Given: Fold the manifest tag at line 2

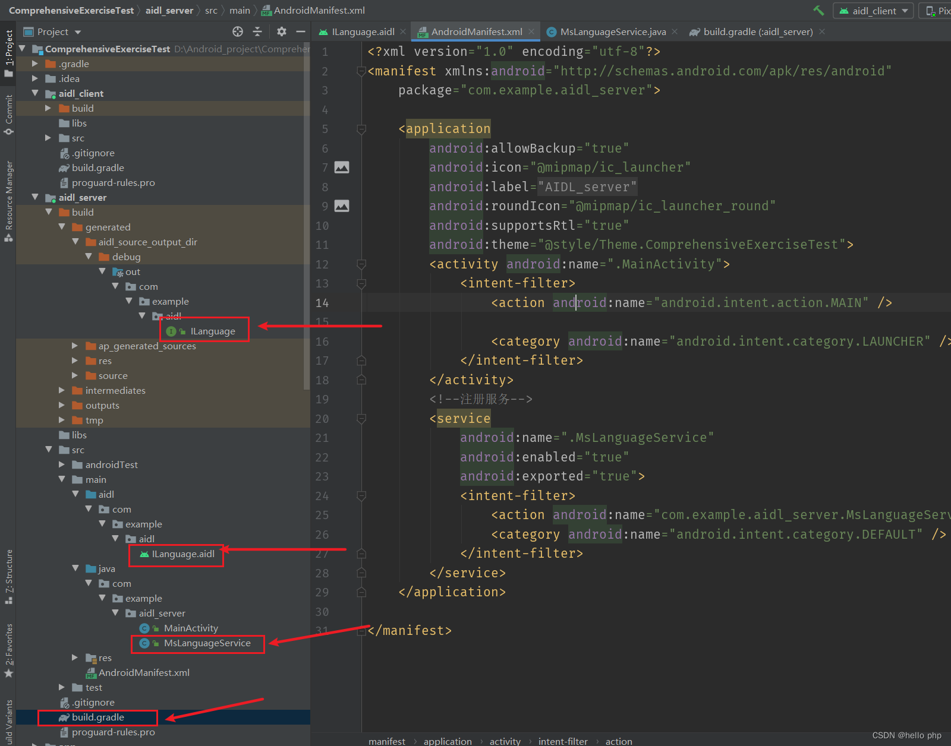Looking at the screenshot, I should (x=361, y=71).
